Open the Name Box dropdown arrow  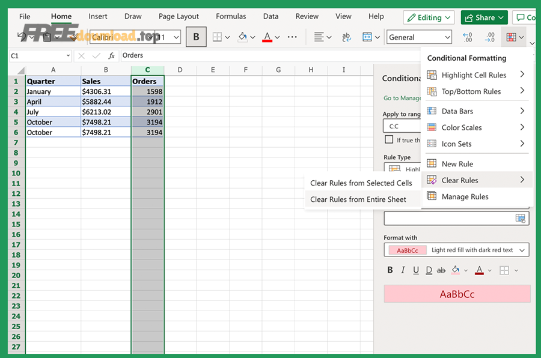click(68, 55)
